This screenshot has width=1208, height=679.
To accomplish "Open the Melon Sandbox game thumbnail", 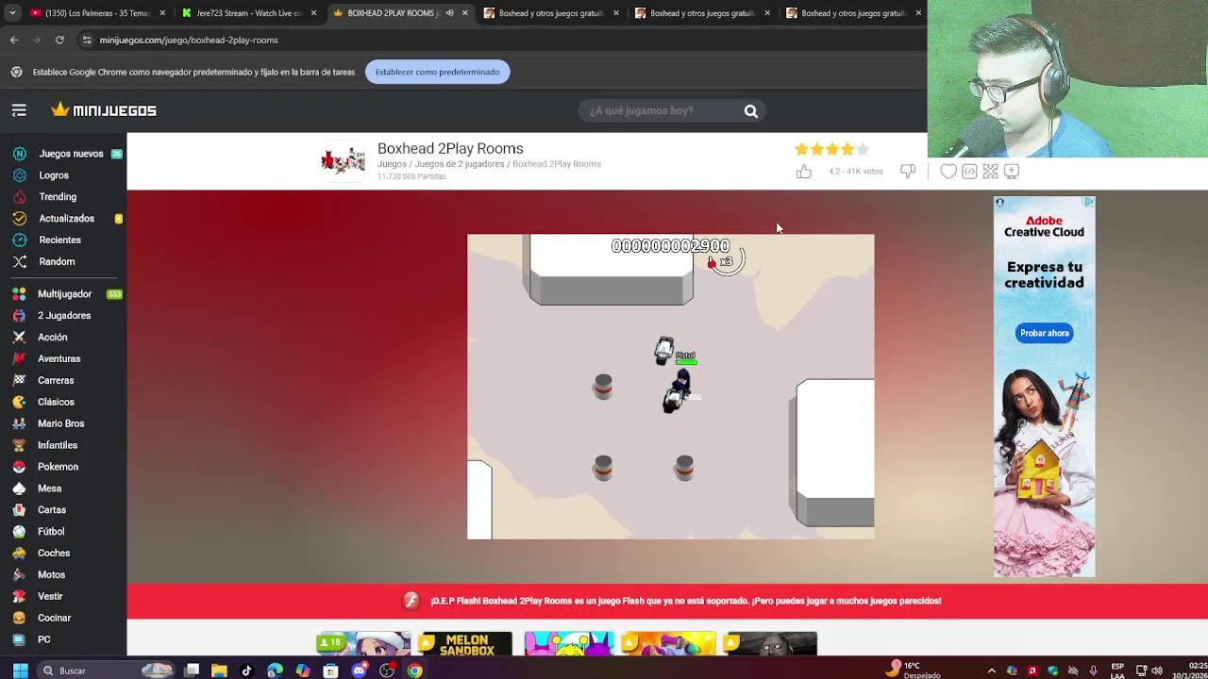I will coord(466,644).
